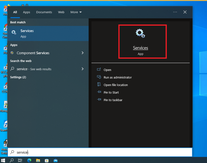Click the large Services gear icon preview
This screenshot has width=207, height=163.
tap(140, 34)
